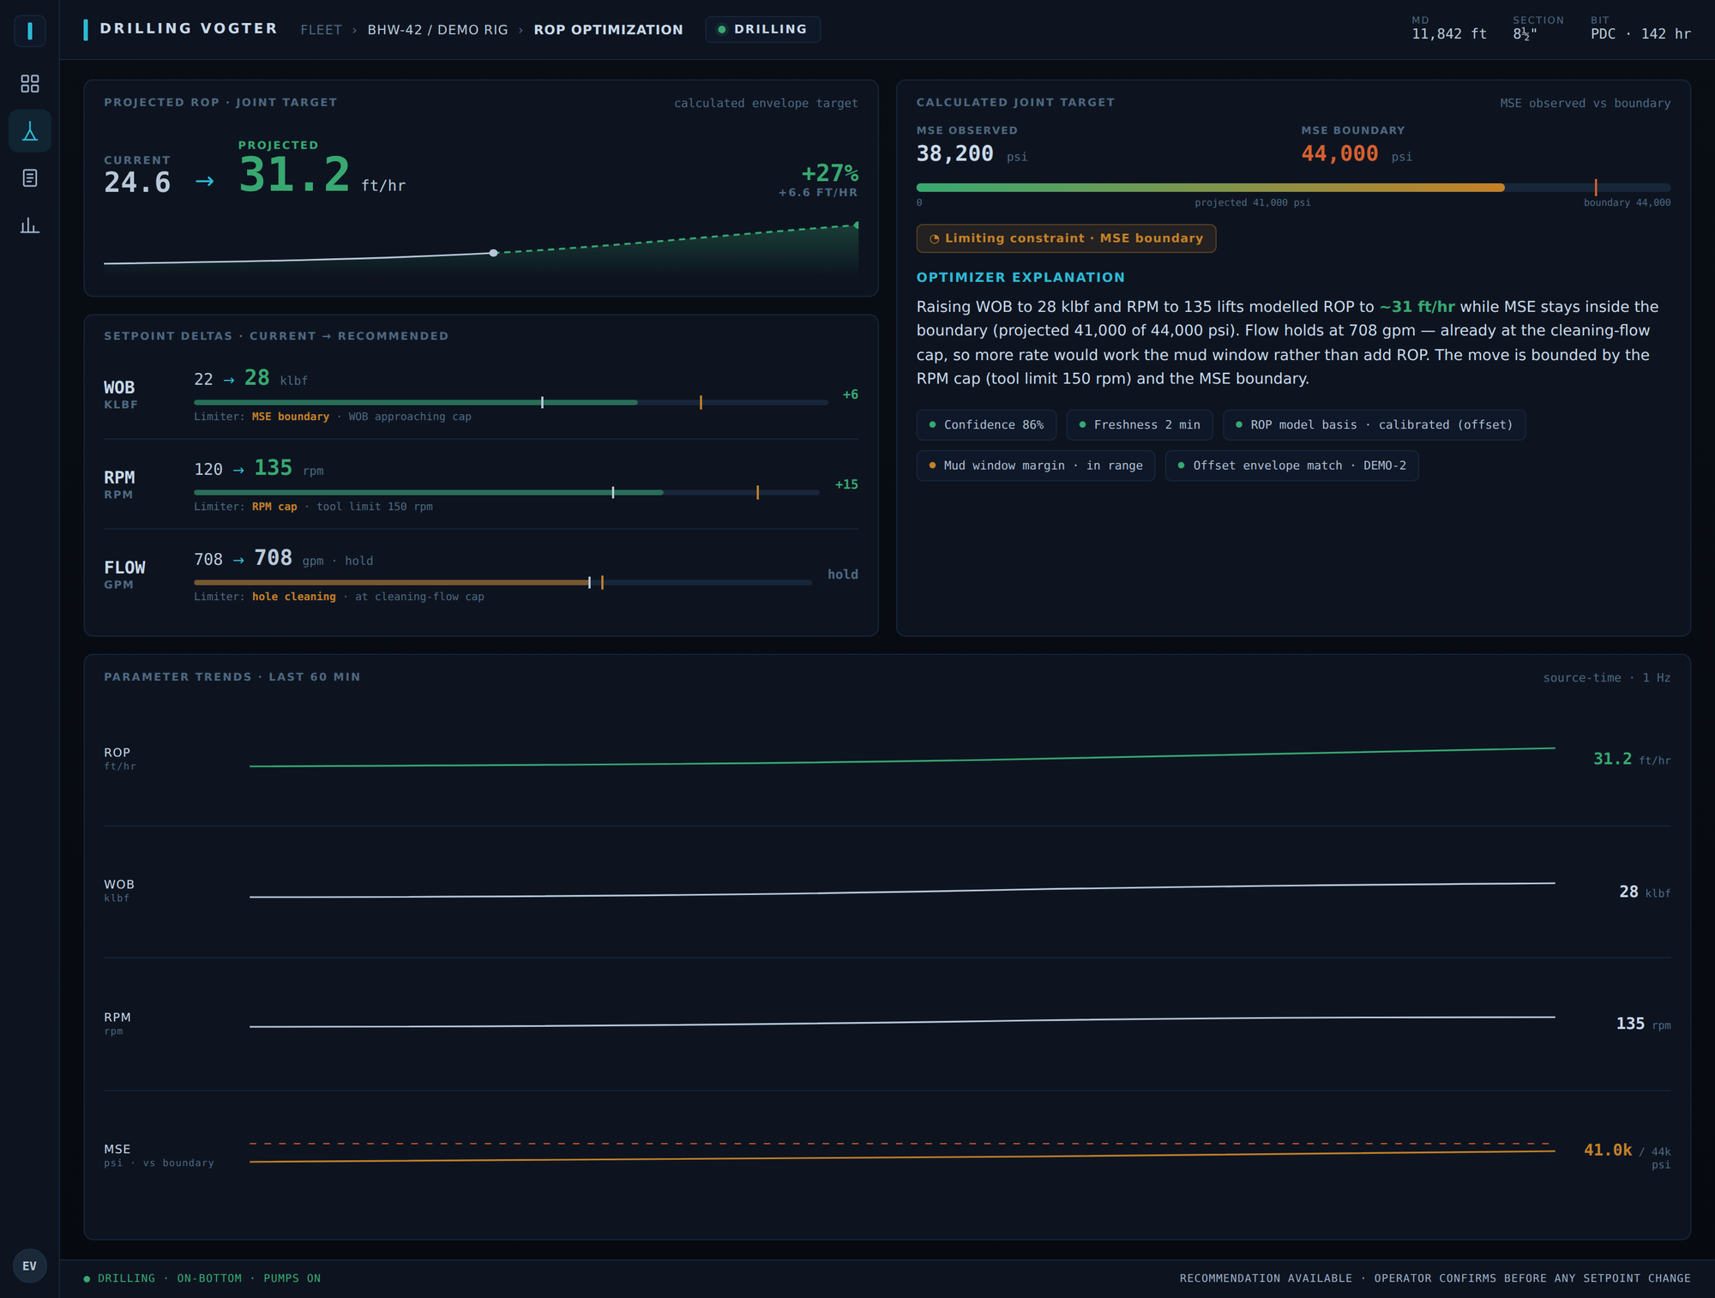
Task: Click the Confidence 86% chip
Action: tap(986, 425)
